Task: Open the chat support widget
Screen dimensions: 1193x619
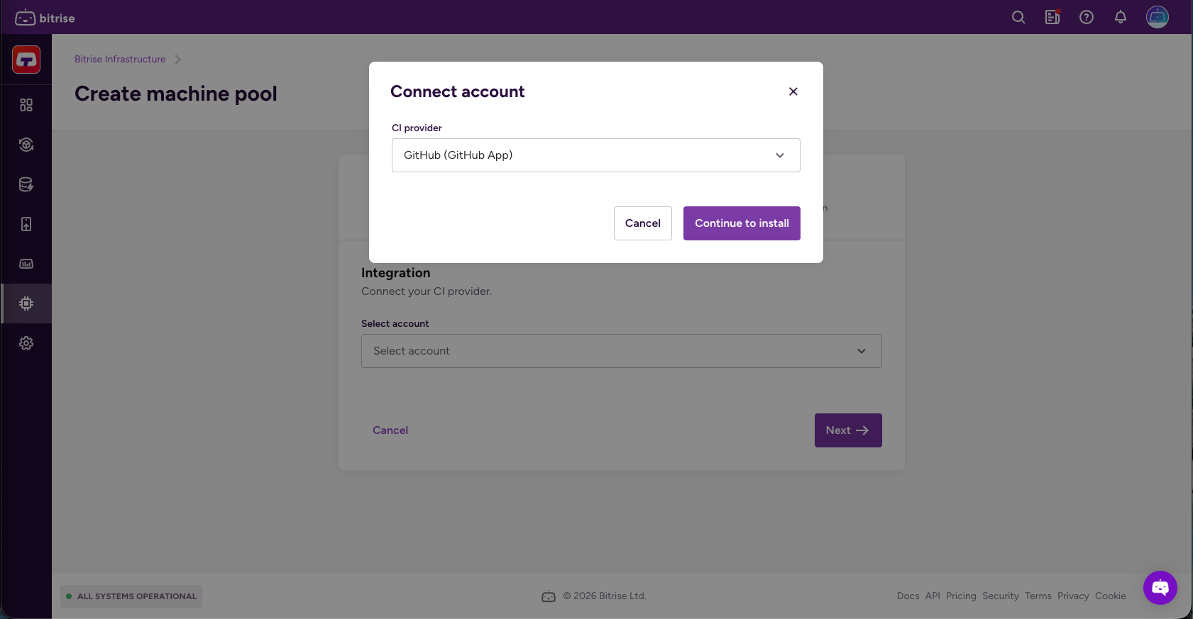Action: [1160, 588]
